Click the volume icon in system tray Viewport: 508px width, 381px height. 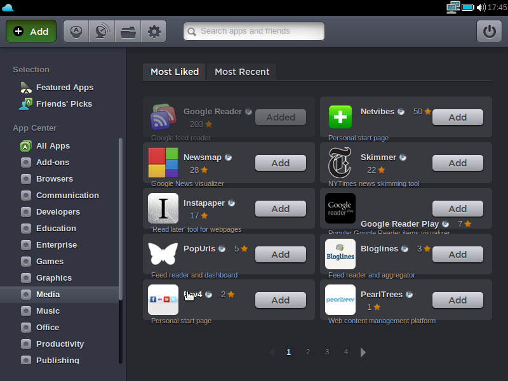click(x=481, y=8)
